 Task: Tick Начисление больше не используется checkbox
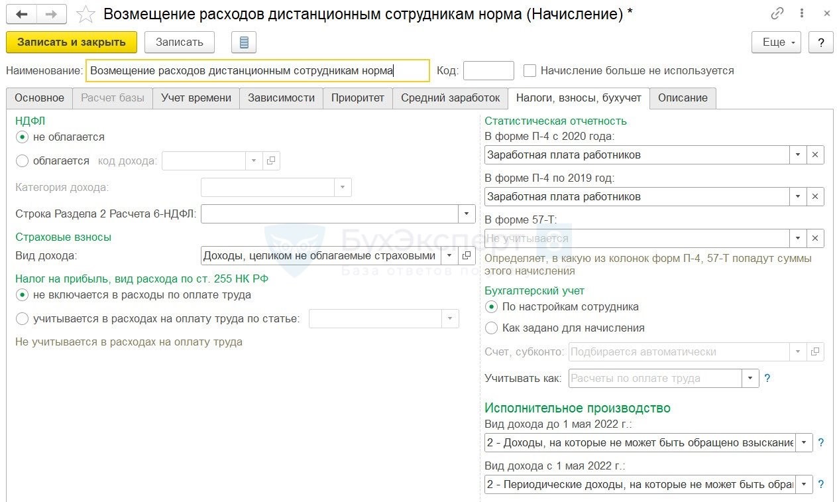pyautogui.click(x=530, y=70)
